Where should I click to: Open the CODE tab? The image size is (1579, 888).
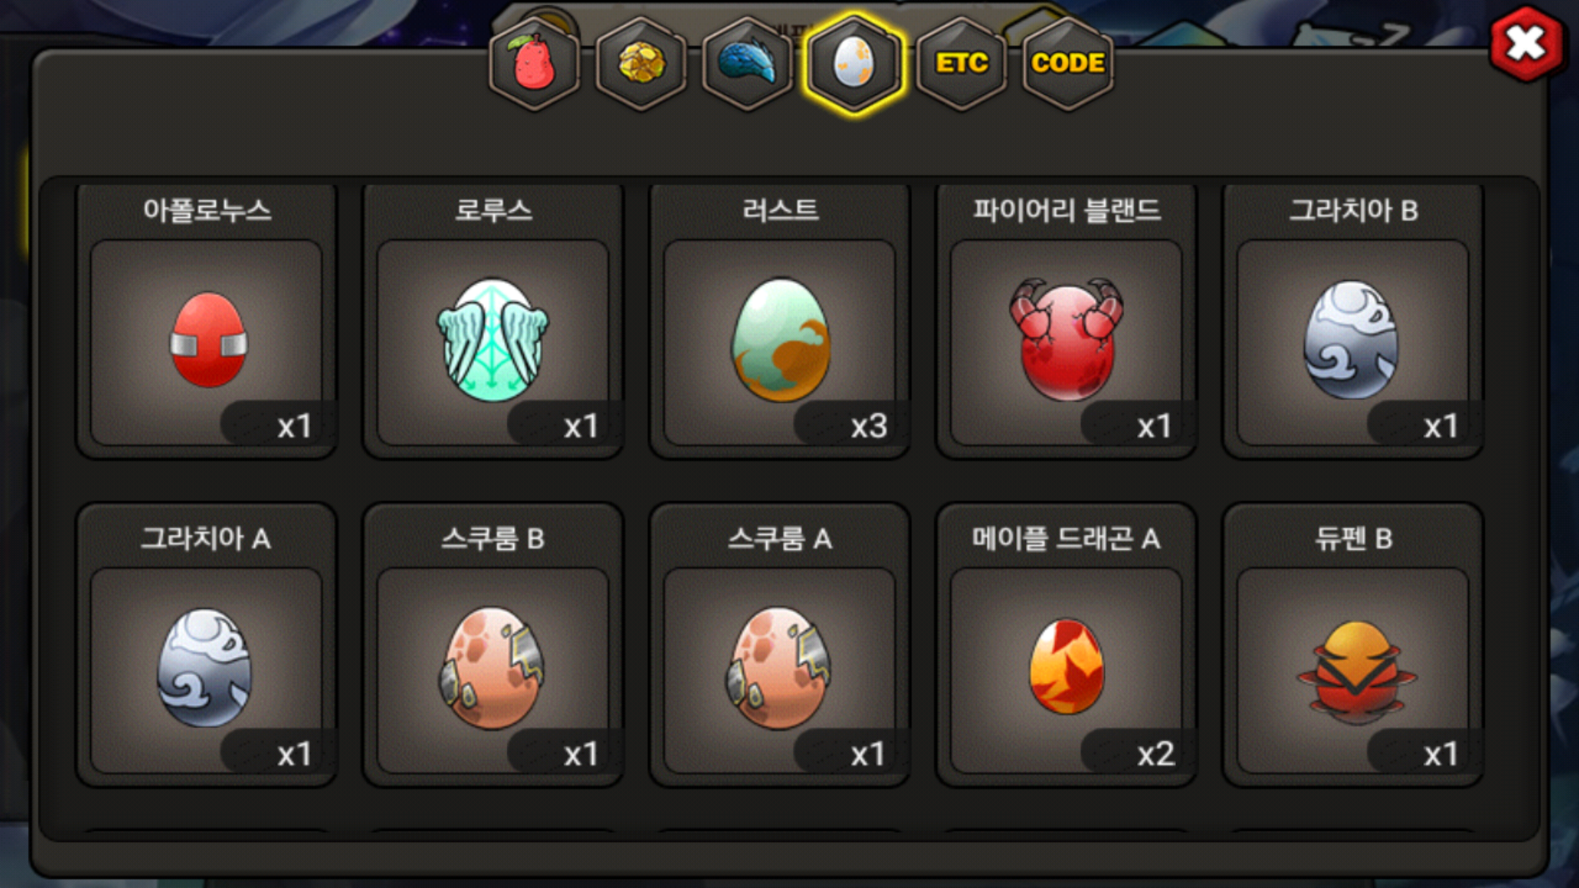point(1068,64)
